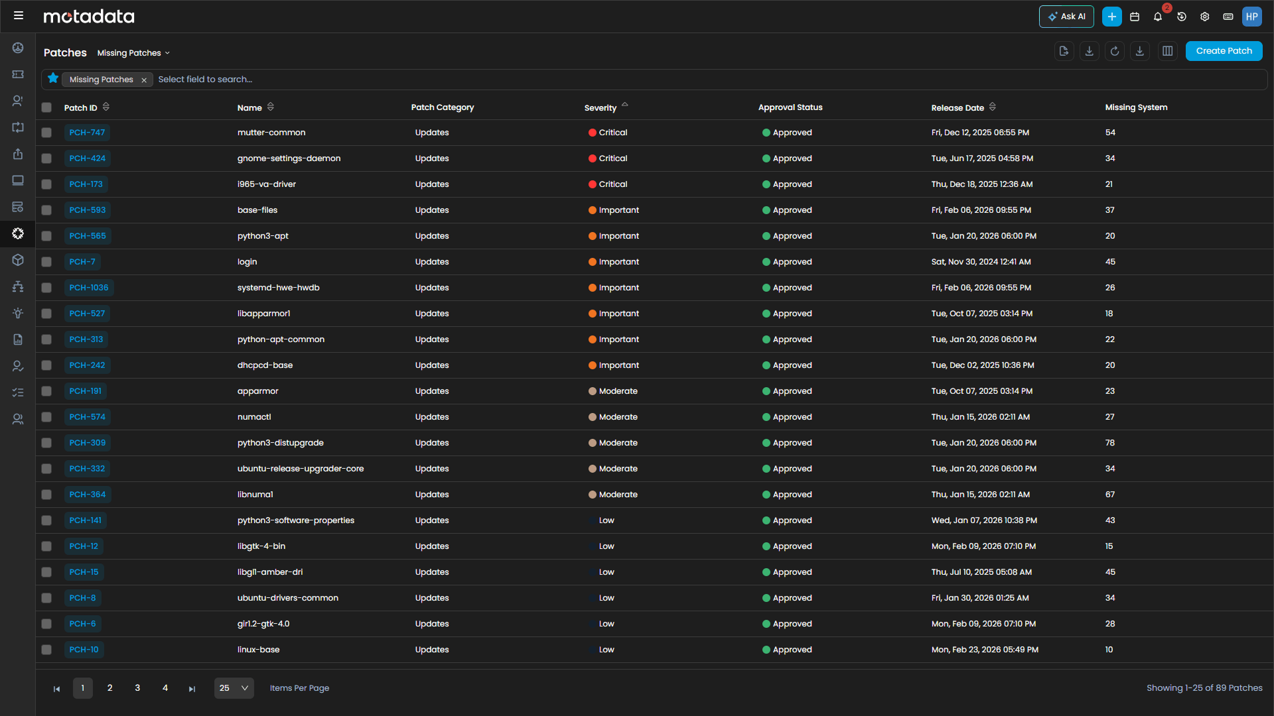This screenshot has width=1274, height=716.
Task: Open the PCH-593 patch link
Action: [88, 210]
